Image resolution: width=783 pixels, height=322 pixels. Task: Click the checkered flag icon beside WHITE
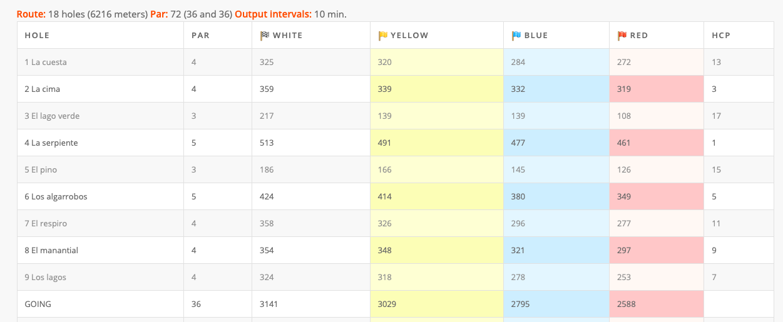[264, 36]
